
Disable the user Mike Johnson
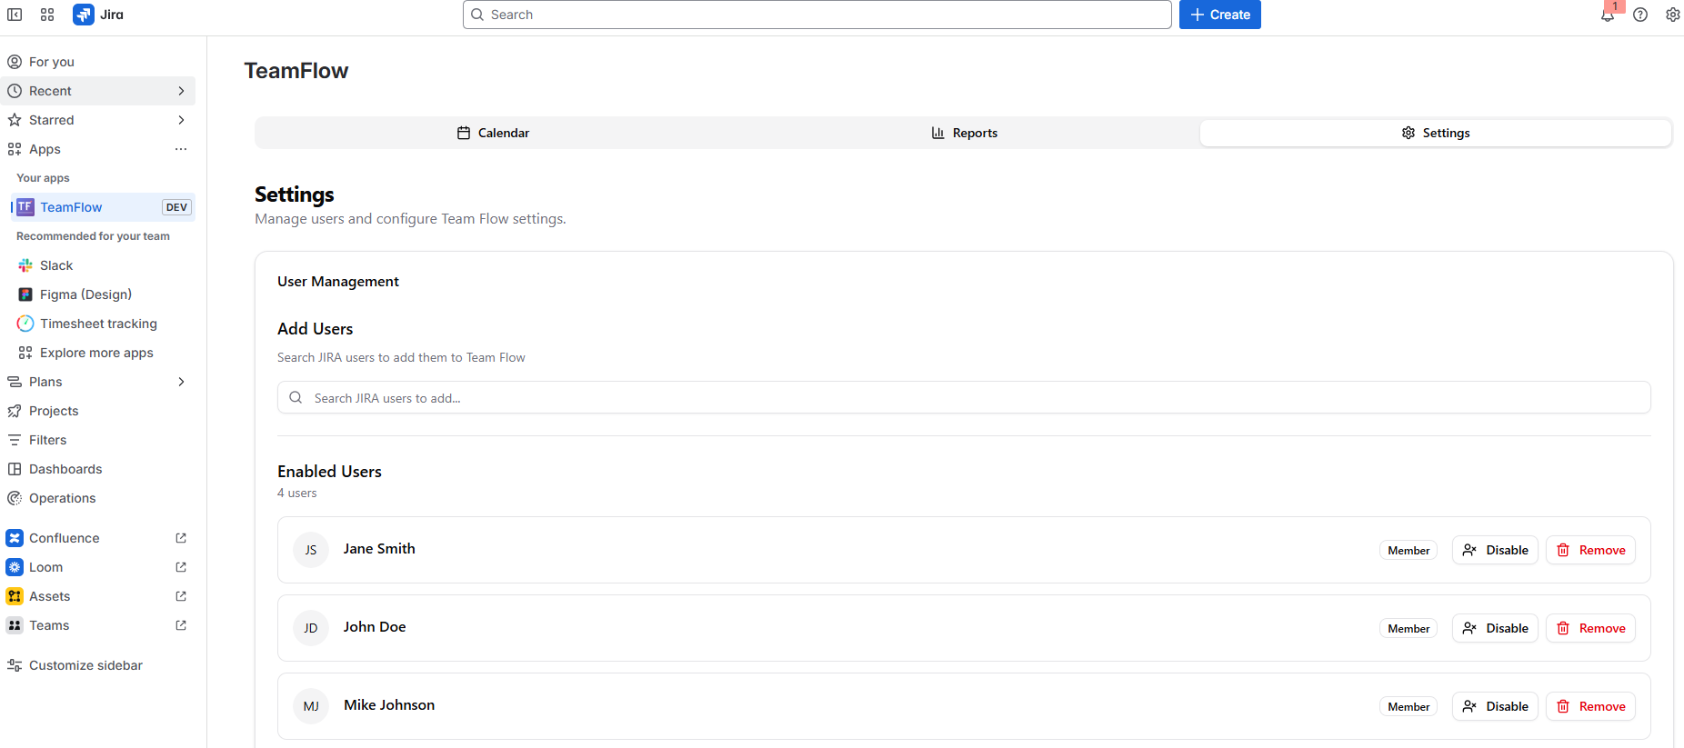1495,706
